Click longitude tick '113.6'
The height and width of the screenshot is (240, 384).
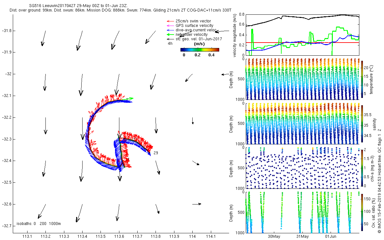coord(119,236)
